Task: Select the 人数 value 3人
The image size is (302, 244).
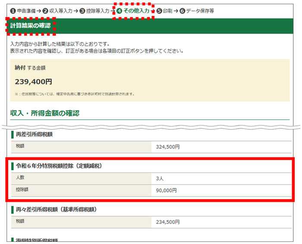Action: point(160,178)
